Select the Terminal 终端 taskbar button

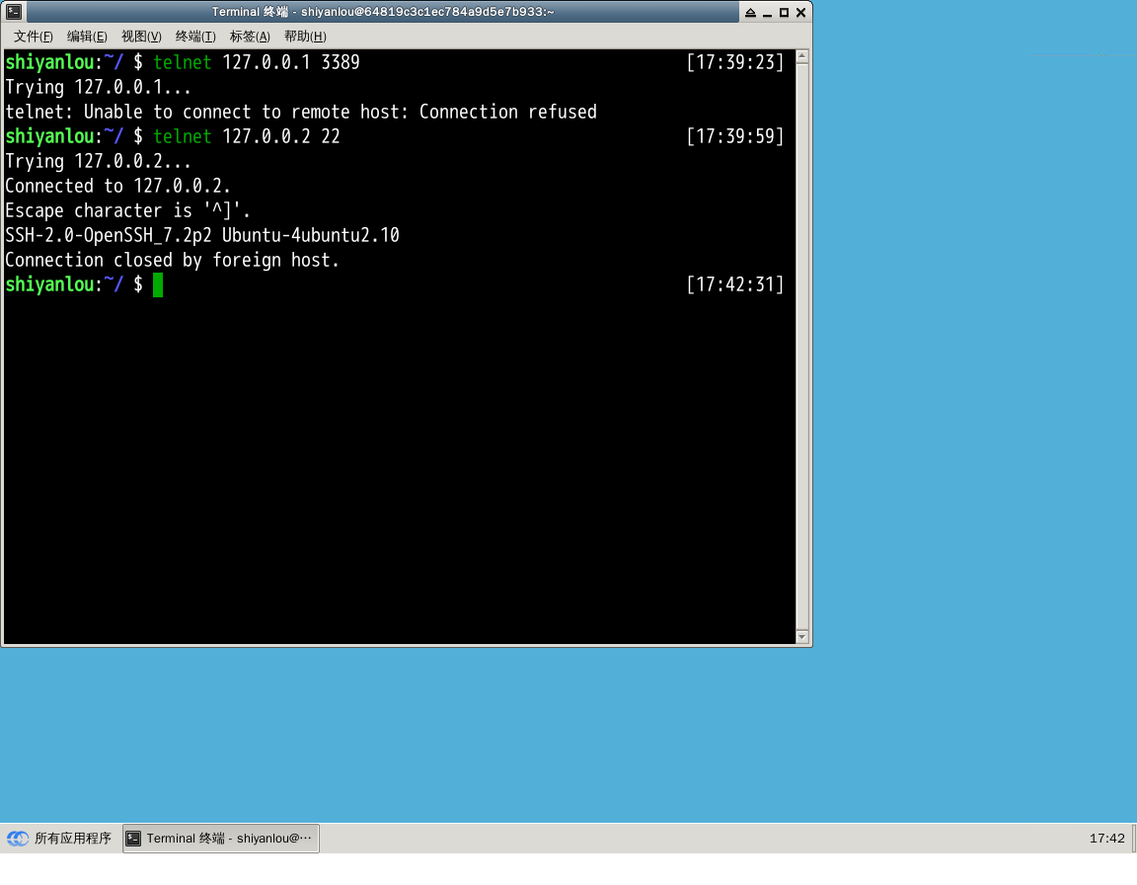221,839
